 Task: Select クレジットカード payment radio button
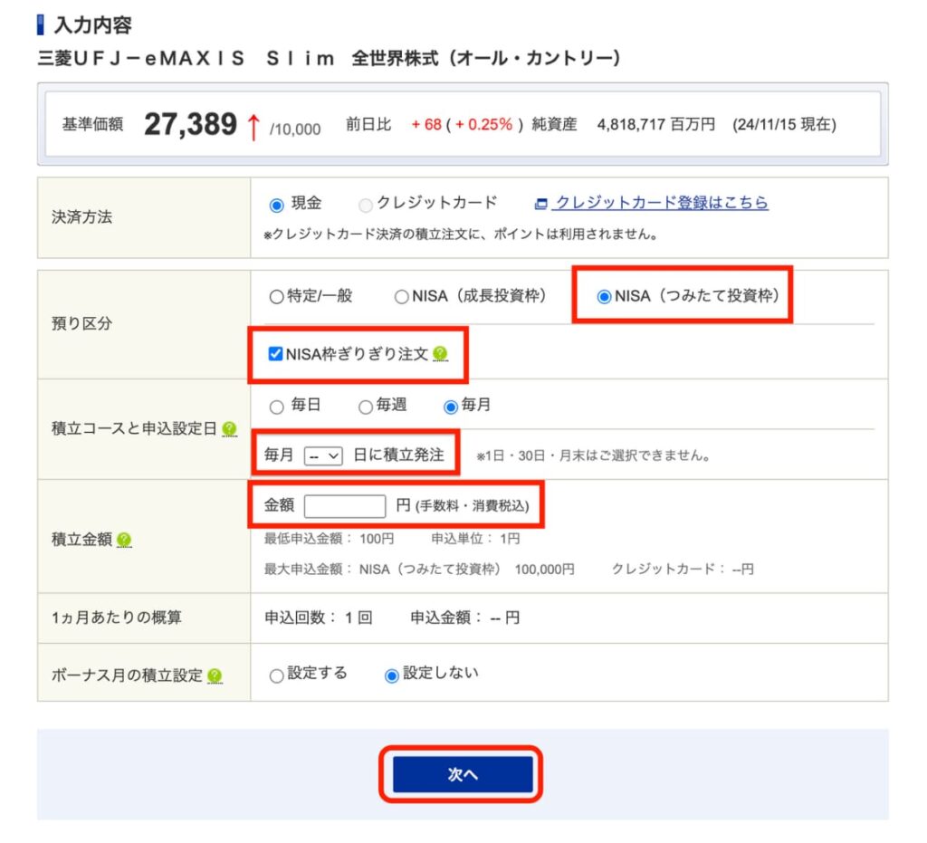pyautogui.click(x=366, y=206)
